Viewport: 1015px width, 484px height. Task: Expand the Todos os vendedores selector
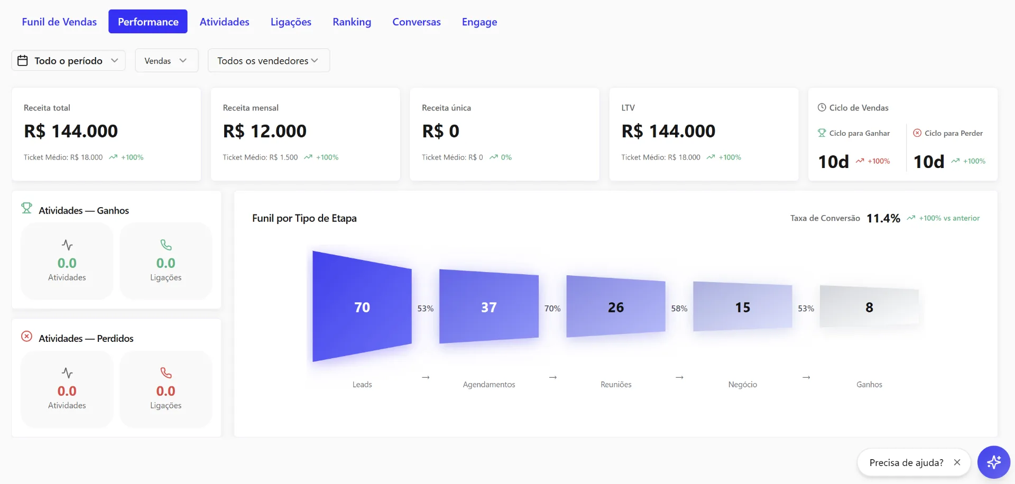[x=269, y=61]
